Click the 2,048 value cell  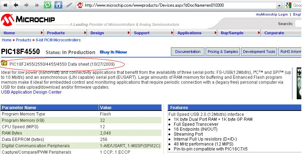pos(105,133)
